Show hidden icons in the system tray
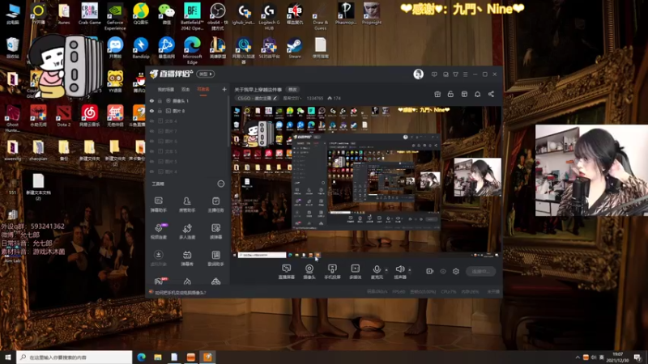This screenshot has height=364, width=648. pos(578,358)
